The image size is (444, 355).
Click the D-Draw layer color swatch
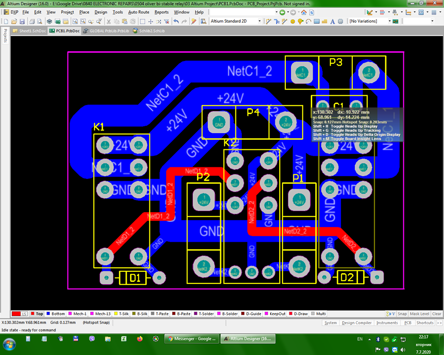(x=290, y=314)
